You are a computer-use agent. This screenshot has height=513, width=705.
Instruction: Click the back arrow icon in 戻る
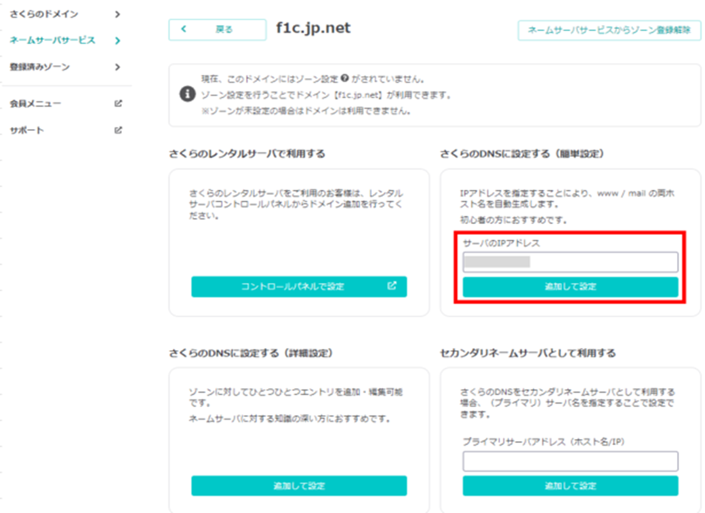pyautogui.click(x=184, y=29)
